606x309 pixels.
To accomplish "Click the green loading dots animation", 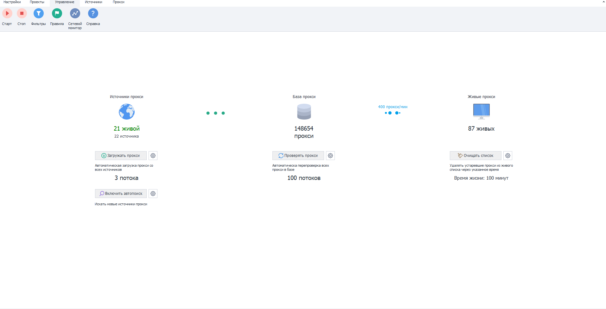I will click(x=215, y=113).
